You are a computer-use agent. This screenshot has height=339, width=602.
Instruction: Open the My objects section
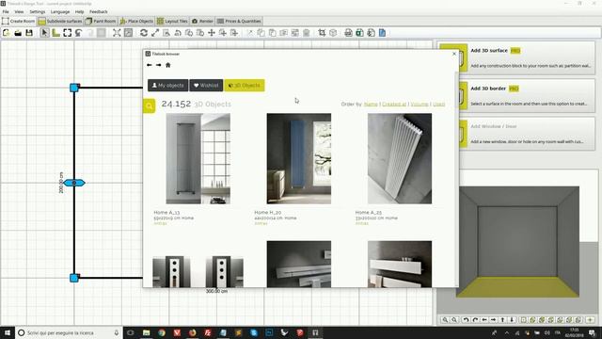coord(167,86)
